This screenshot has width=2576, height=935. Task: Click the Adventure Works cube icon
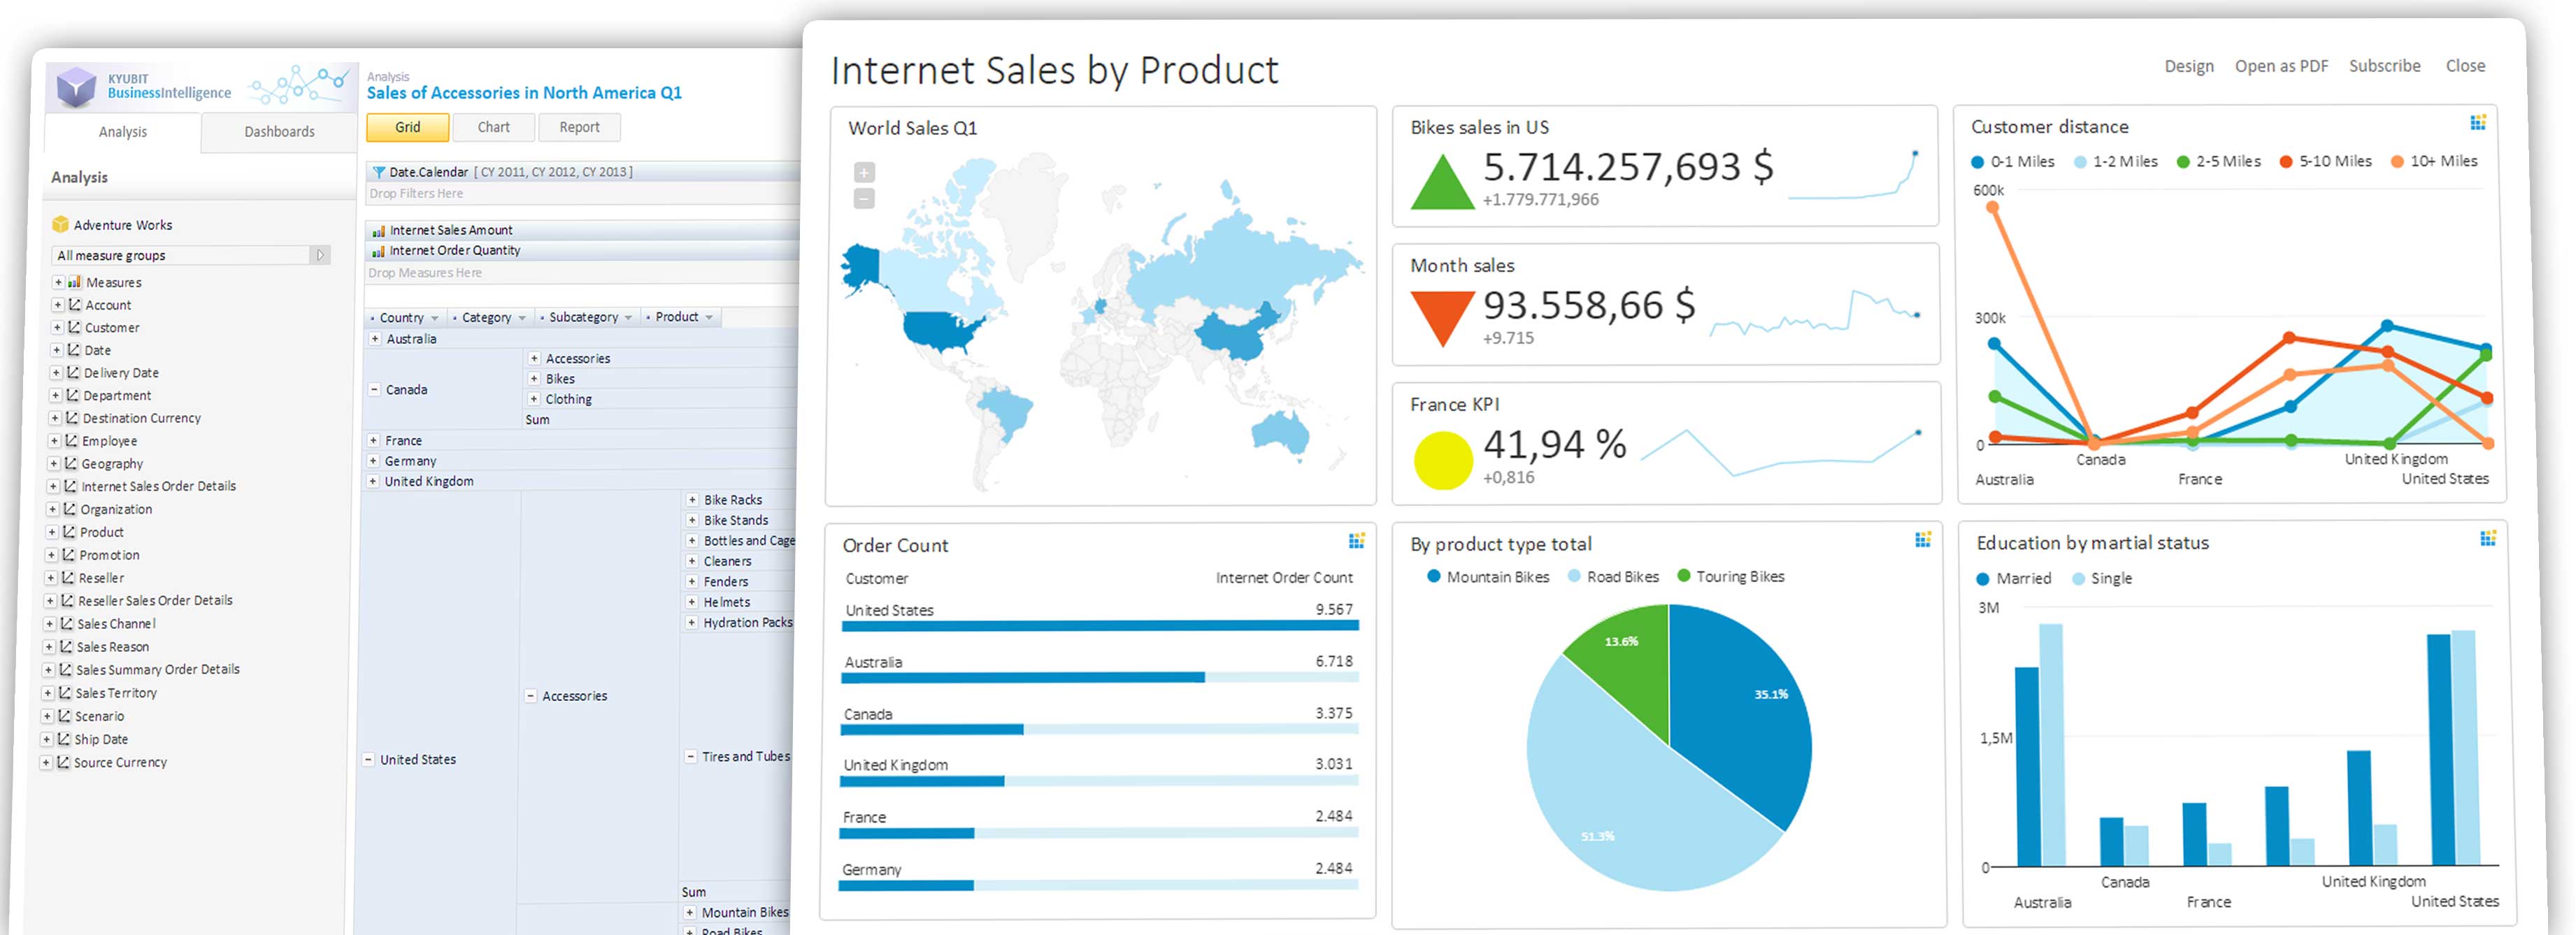point(61,224)
